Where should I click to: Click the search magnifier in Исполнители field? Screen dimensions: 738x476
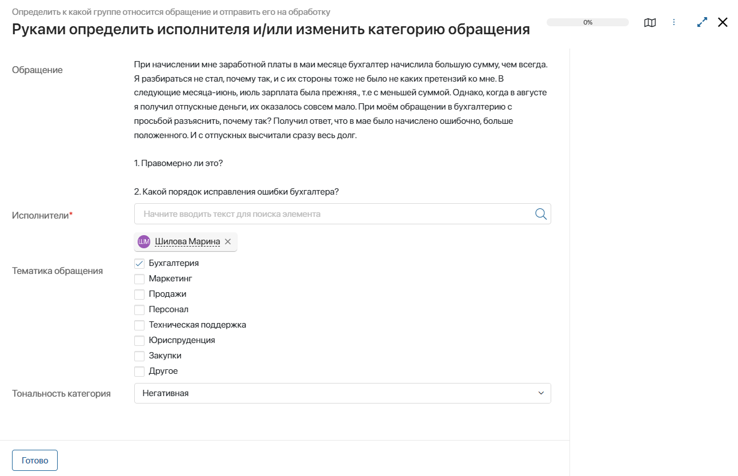point(540,213)
